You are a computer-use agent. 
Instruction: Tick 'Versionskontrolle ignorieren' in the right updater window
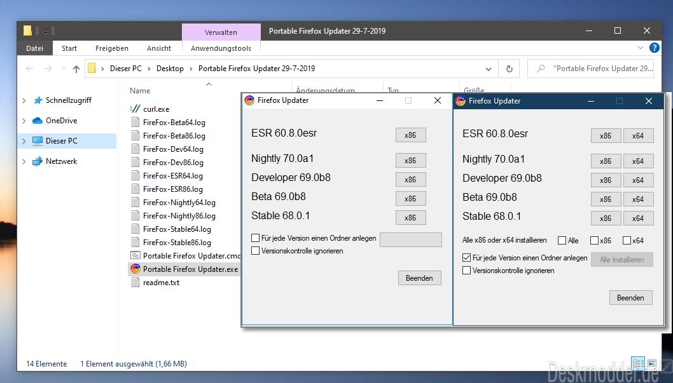(x=466, y=271)
